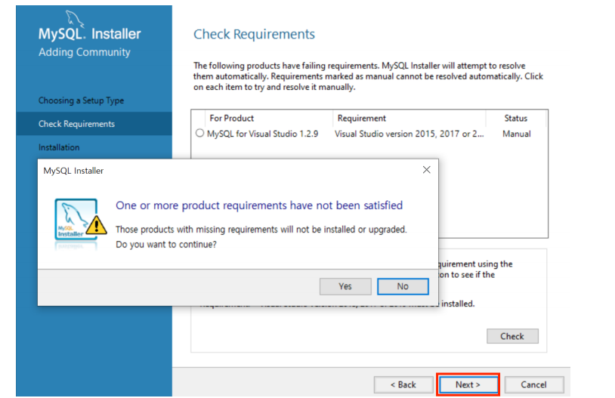Click the 'Do you want to continue?' text

coord(166,244)
